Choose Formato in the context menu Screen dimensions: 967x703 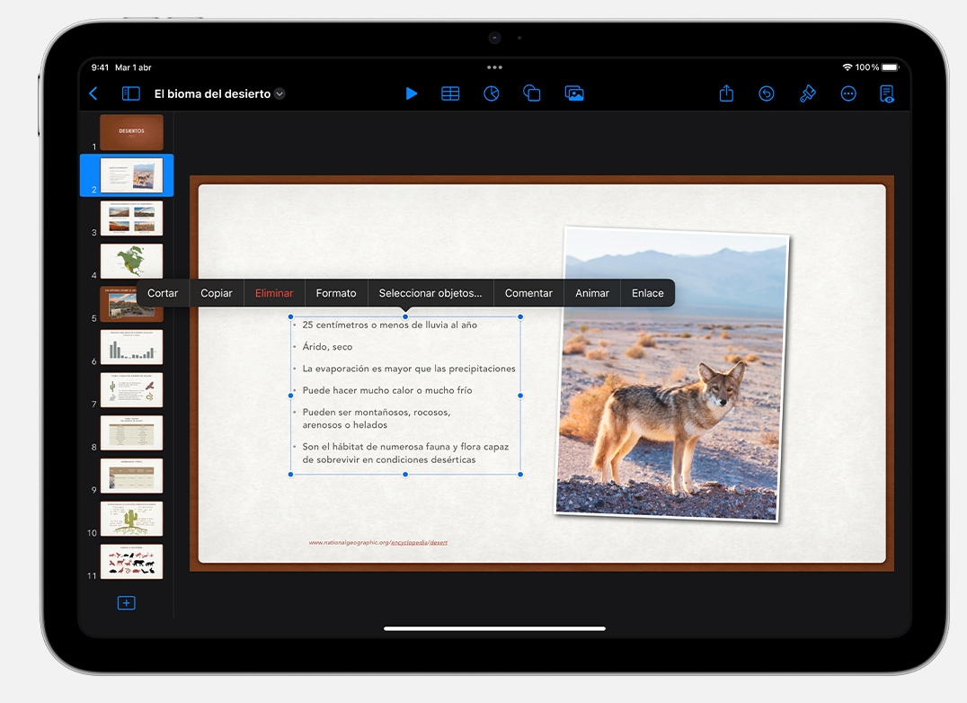coord(336,294)
